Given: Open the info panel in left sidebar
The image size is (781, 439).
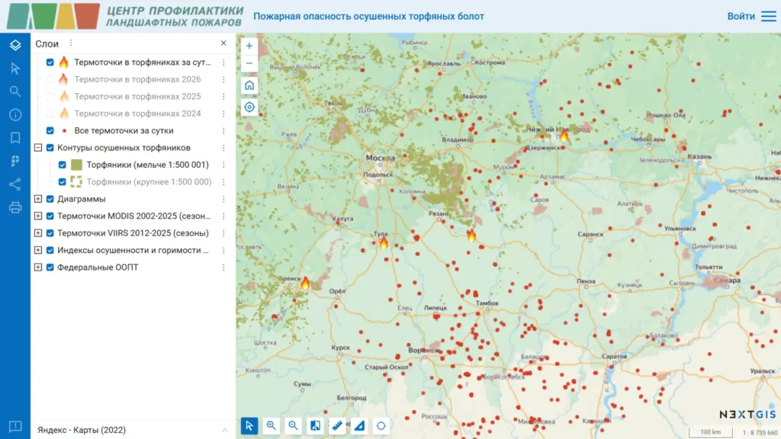Looking at the screenshot, I should (x=15, y=114).
